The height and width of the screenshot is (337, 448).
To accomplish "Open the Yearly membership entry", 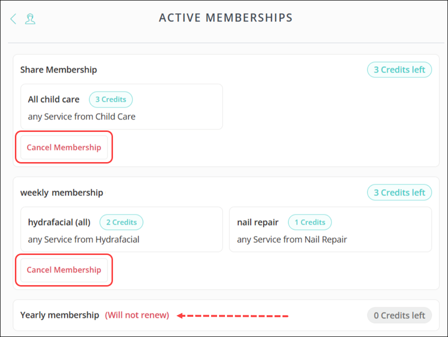I will (x=59, y=315).
